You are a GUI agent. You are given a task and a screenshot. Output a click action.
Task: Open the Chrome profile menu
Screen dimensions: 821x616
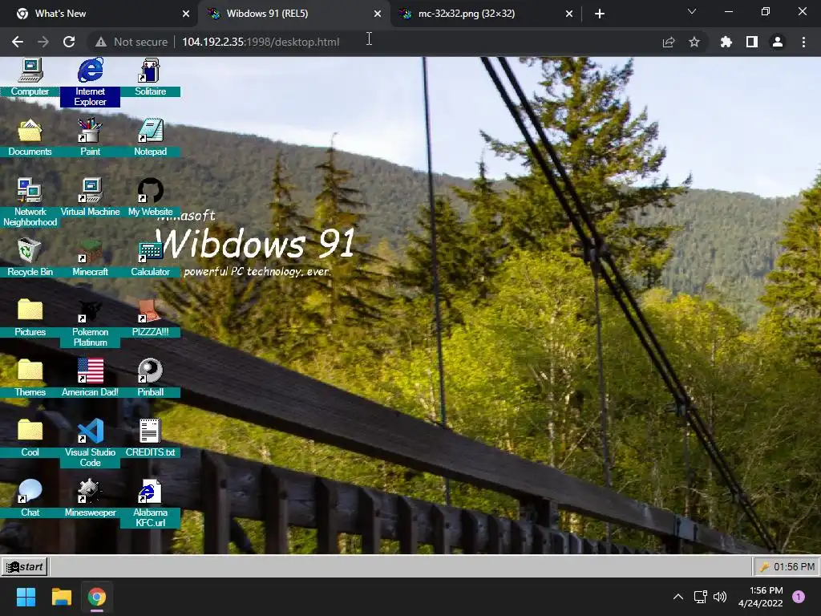778,42
